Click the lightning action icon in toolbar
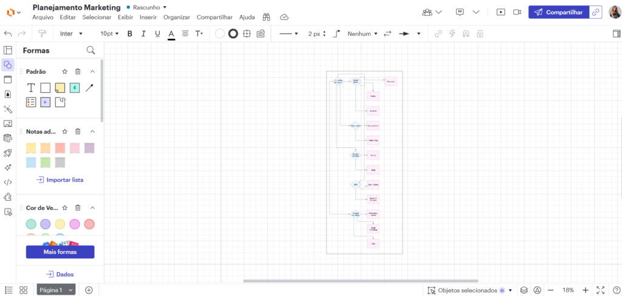This screenshot has width=622, height=296. point(452,33)
